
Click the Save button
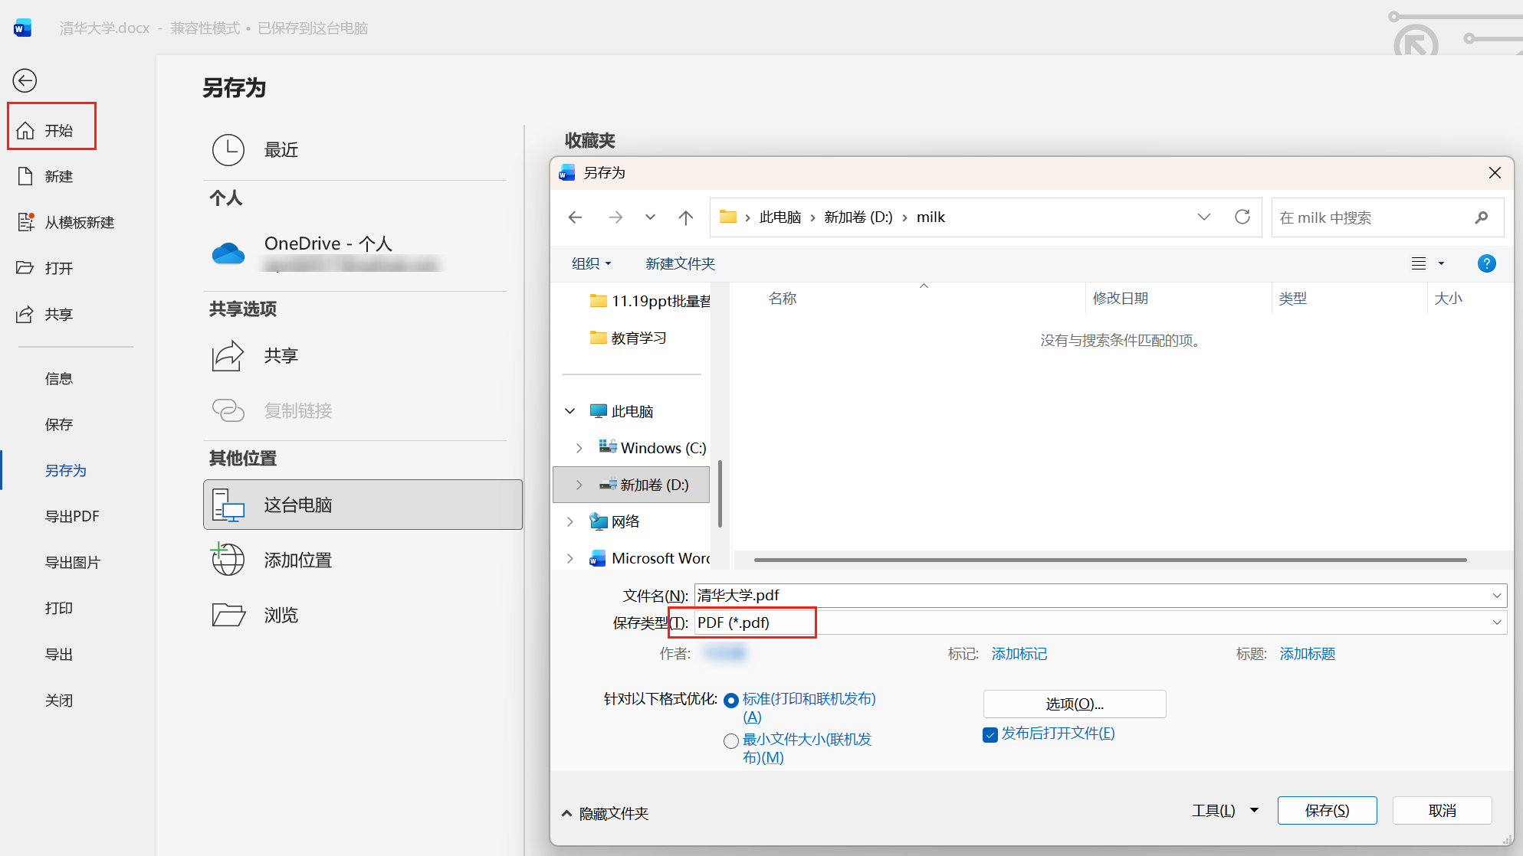click(1327, 810)
